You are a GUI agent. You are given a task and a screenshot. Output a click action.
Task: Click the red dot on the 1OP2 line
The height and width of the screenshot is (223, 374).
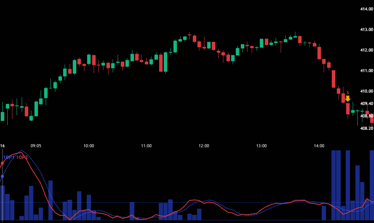pyautogui.click(x=2, y=163)
